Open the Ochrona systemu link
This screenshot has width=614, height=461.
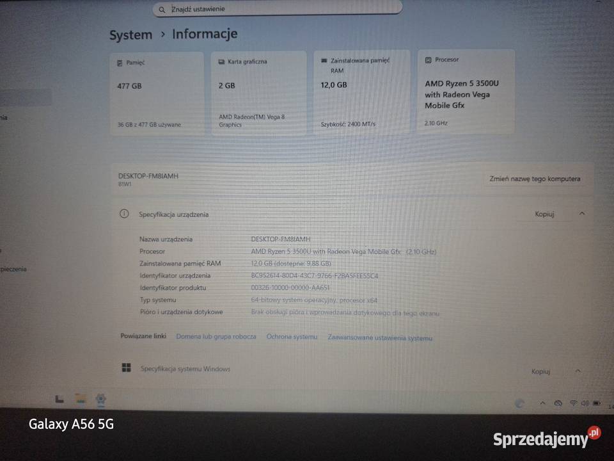click(x=292, y=337)
